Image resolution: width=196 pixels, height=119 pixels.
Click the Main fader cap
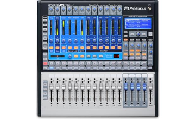point(150,87)
